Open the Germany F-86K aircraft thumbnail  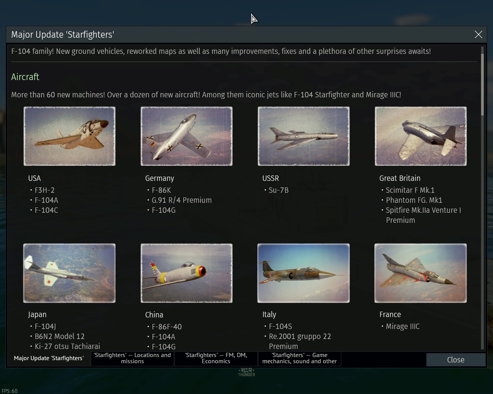click(186, 136)
